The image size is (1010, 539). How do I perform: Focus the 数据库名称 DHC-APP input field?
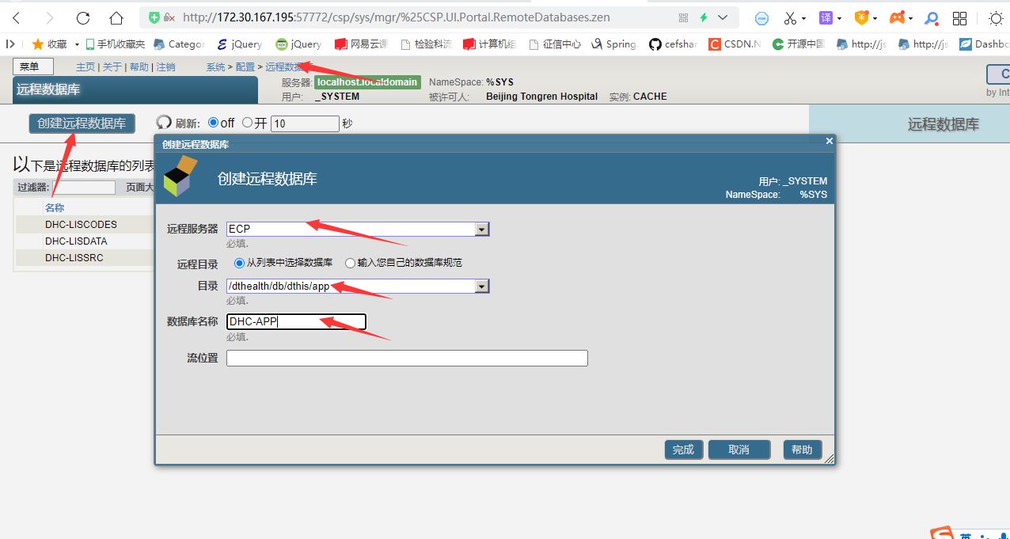(296, 321)
